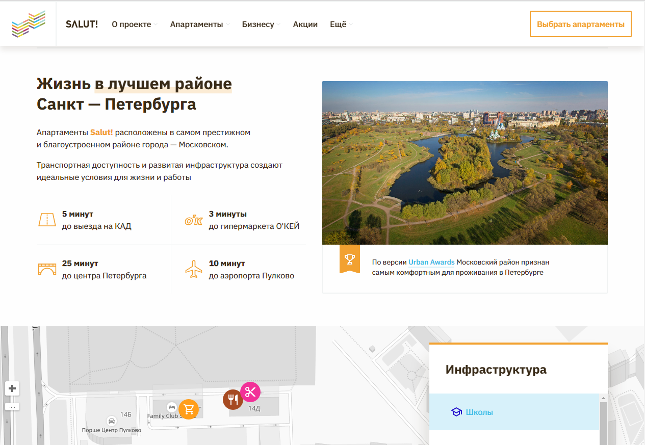This screenshot has height=445, width=645.
Task: Click the trophy ribbon icon under the photo
Action: click(350, 259)
